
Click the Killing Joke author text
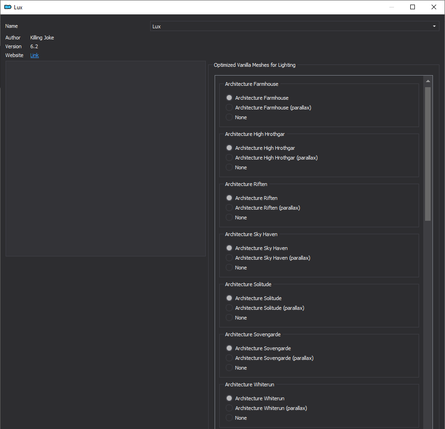pyautogui.click(x=42, y=38)
